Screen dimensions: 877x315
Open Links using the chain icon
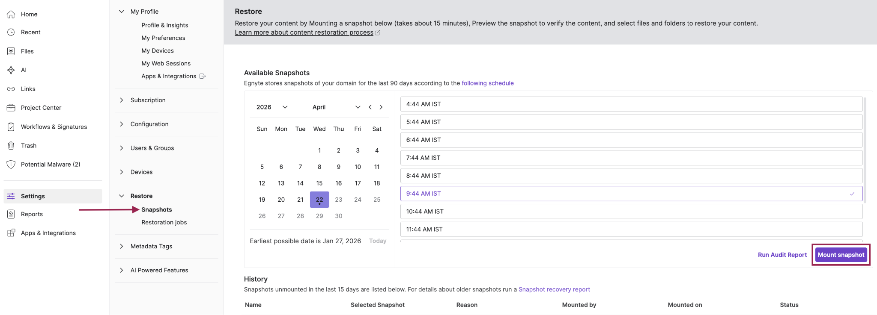click(11, 89)
